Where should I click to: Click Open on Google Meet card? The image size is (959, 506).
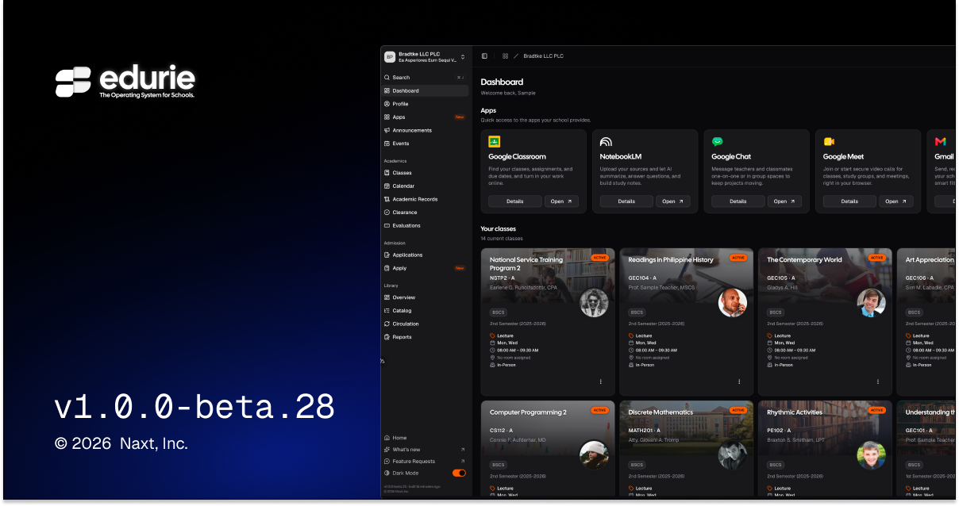point(896,201)
